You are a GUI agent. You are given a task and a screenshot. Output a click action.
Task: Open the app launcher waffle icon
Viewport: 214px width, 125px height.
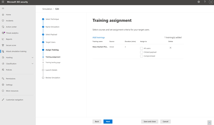tap(3, 2)
